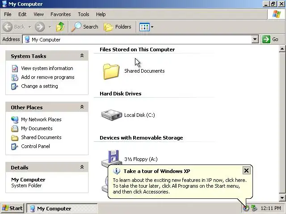Click the Back arrow toolbar icon
The image size is (286, 214).
8,27
